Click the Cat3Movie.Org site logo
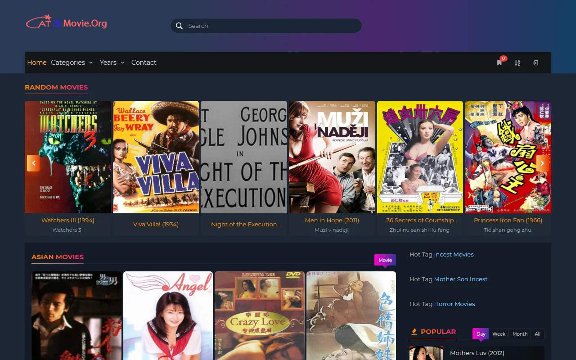Viewport: 576px width, 360px height. 66,22
